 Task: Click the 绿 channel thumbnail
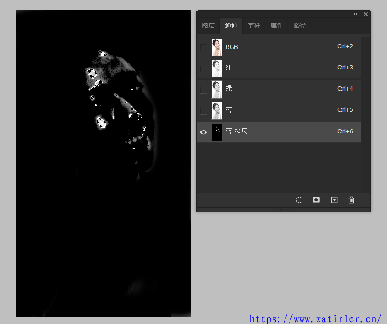click(216, 90)
